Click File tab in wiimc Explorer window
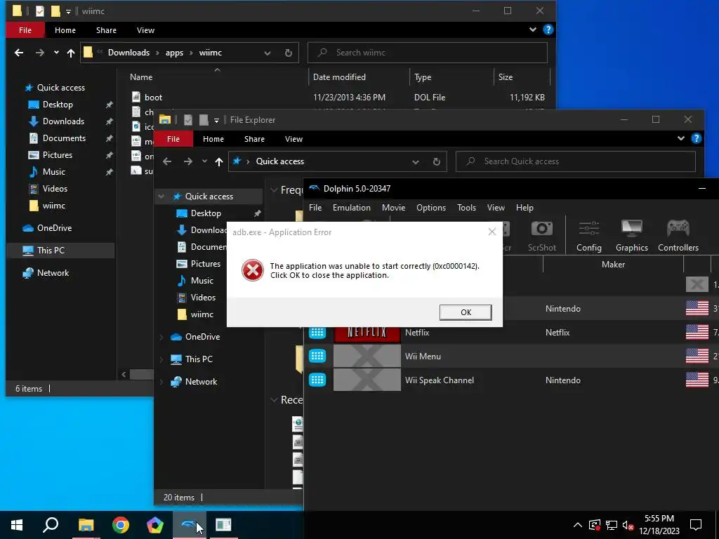The height and width of the screenshot is (539, 719). [x=25, y=30]
